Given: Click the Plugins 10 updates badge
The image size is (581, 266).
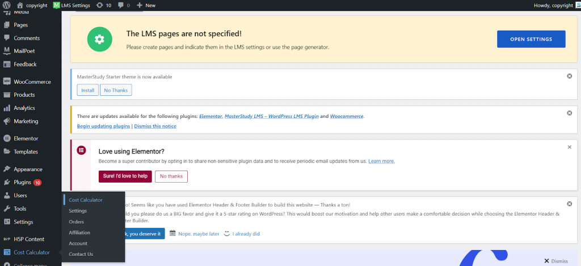Looking at the screenshot, I should click(37, 182).
